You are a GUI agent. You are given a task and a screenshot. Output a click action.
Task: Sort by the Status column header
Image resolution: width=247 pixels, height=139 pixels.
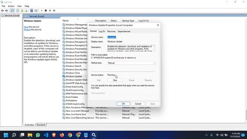tap(113, 20)
